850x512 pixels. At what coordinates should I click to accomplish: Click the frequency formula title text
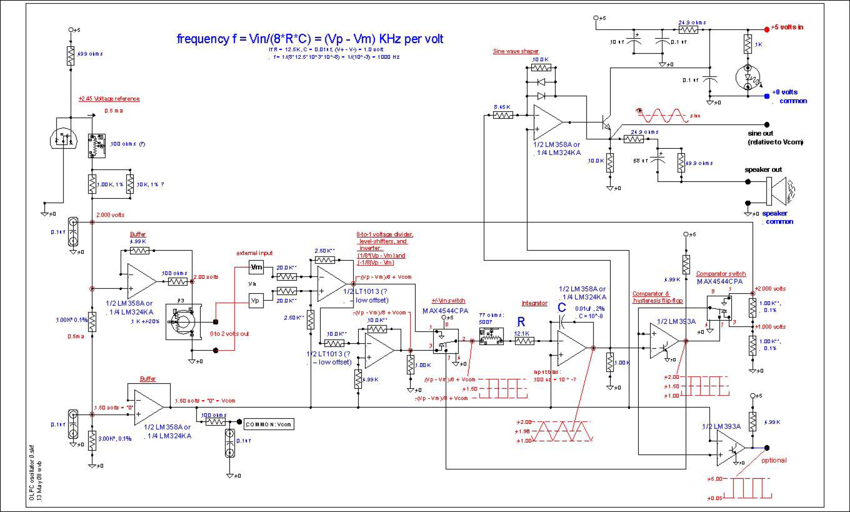click(310, 39)
